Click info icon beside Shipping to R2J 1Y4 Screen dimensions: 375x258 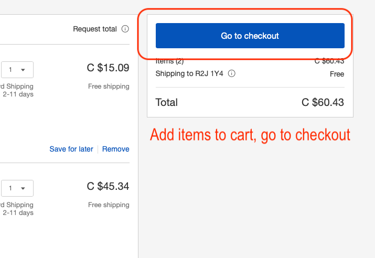tap(232, 74)
